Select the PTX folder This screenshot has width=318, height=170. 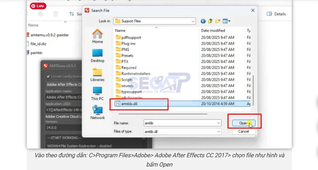122,62
